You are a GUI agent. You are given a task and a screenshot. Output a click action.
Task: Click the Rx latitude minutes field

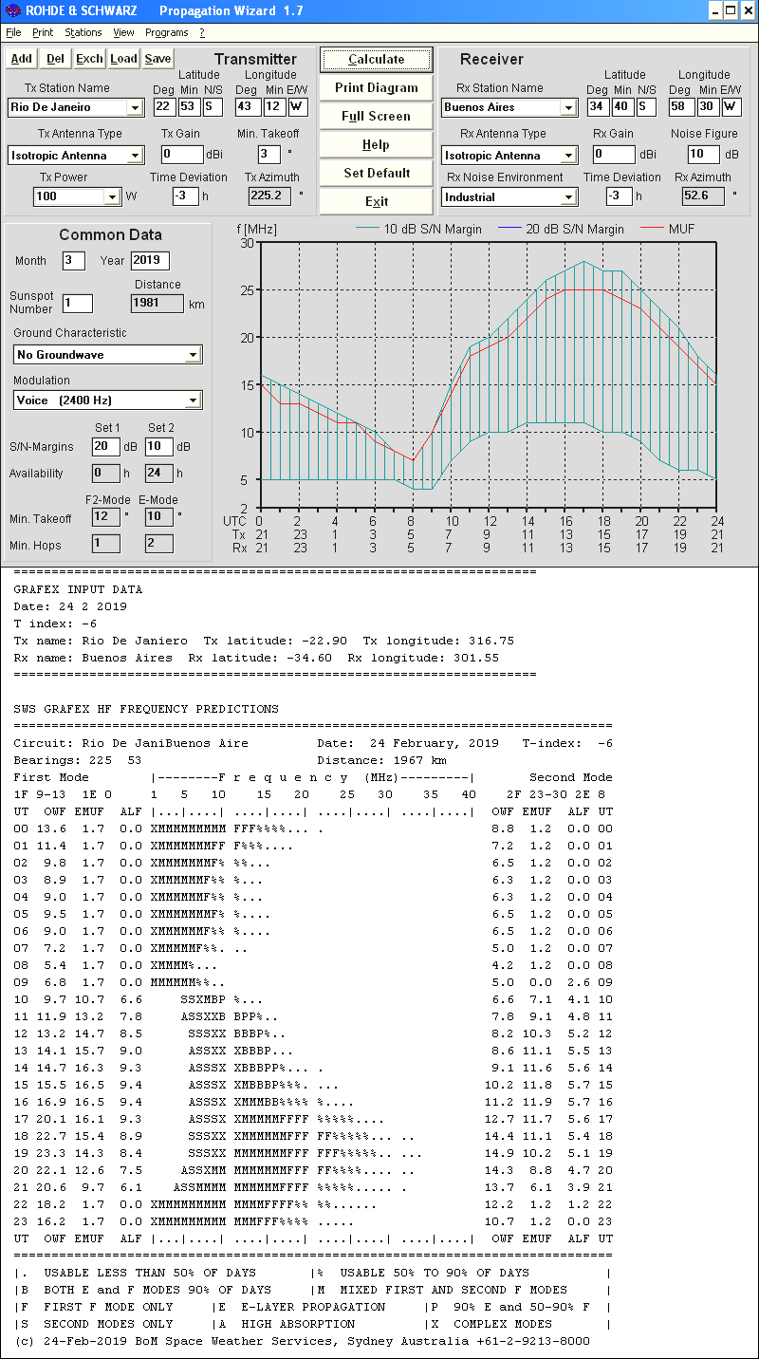pos(622,106)
